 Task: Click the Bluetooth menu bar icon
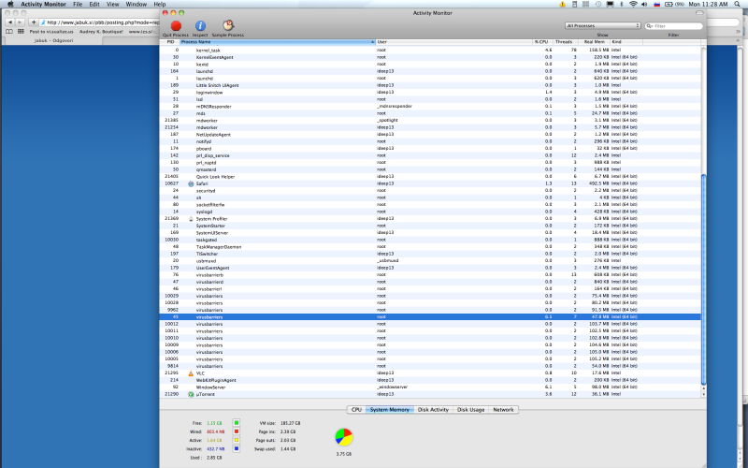622,4
